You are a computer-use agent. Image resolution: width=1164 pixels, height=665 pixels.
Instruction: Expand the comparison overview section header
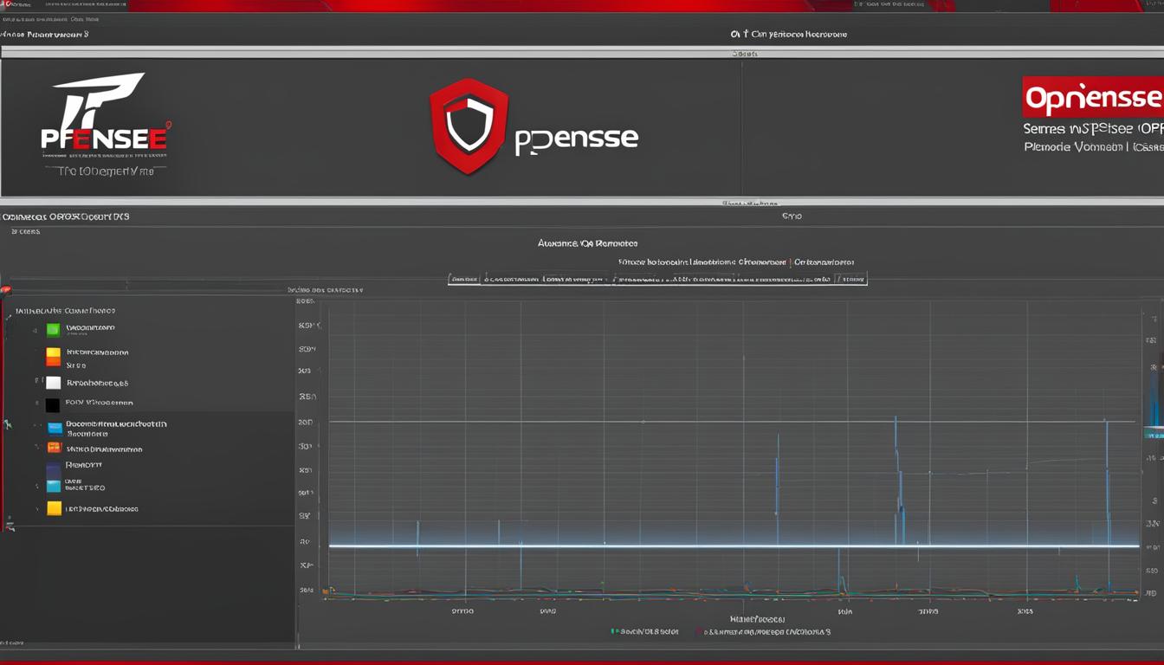coord(67,216)
